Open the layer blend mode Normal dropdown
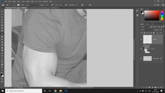 click(147, 30)
